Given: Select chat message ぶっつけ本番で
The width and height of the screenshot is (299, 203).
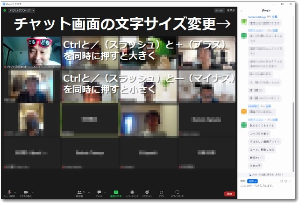Looking at the screenshot, I should point(259,133).
